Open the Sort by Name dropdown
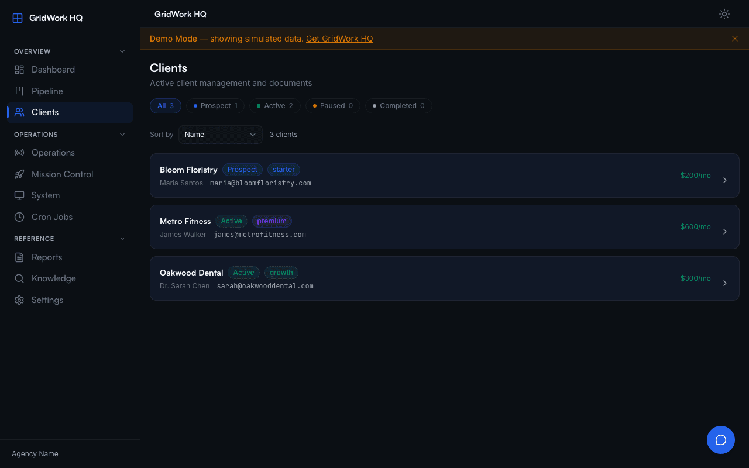Screen dimensions: 749x468 click(220, 135)
